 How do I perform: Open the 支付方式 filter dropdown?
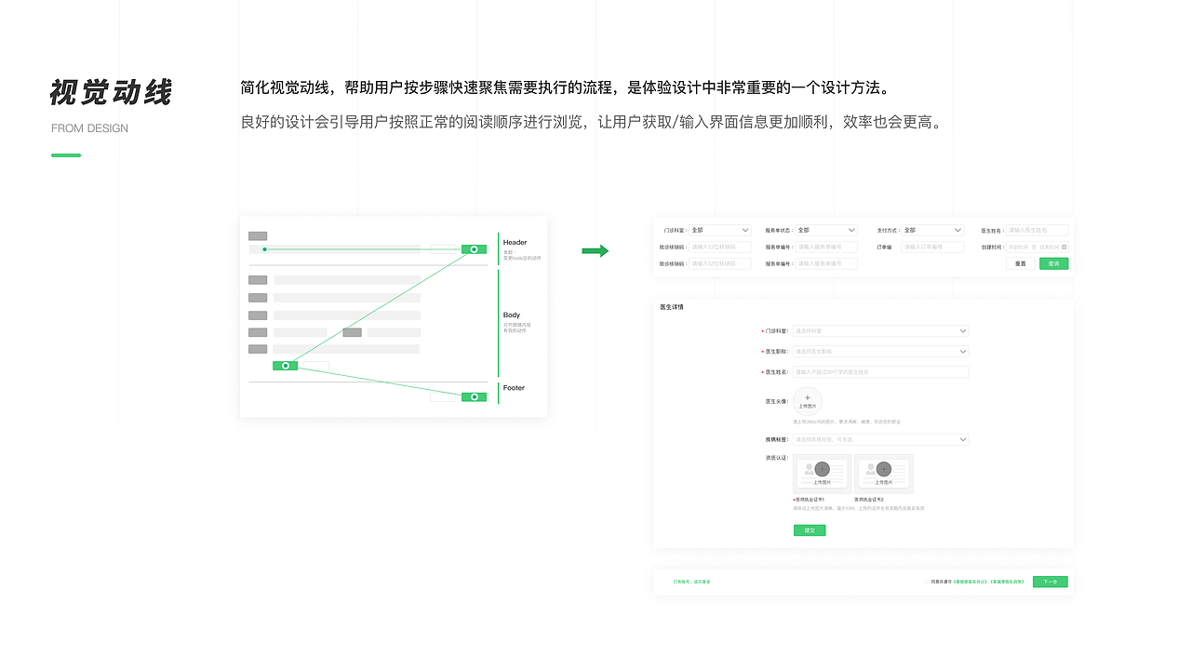932,230
